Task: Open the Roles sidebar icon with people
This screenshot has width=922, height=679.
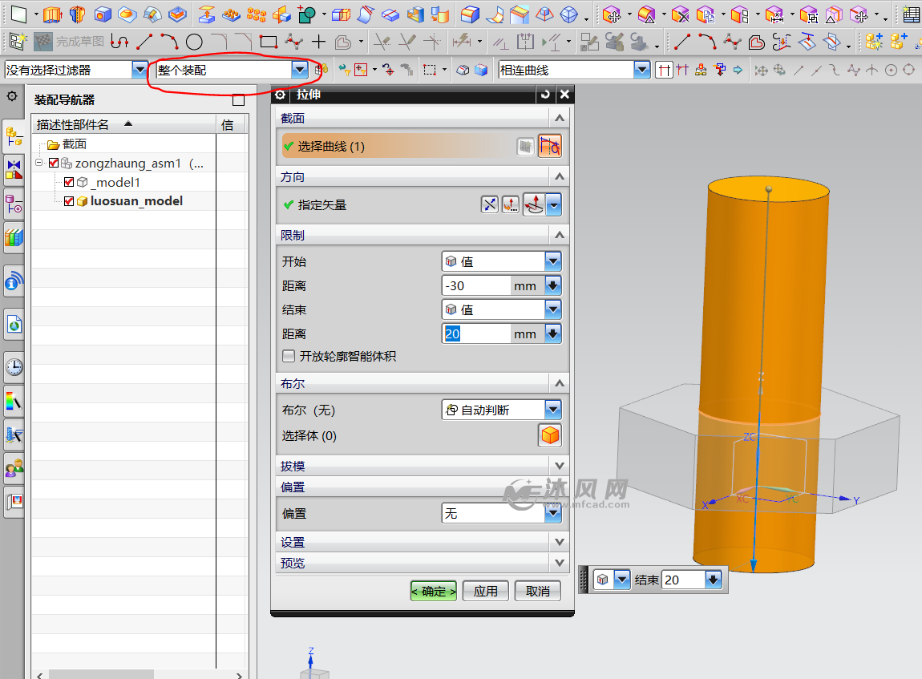Action: pos(14,468)
